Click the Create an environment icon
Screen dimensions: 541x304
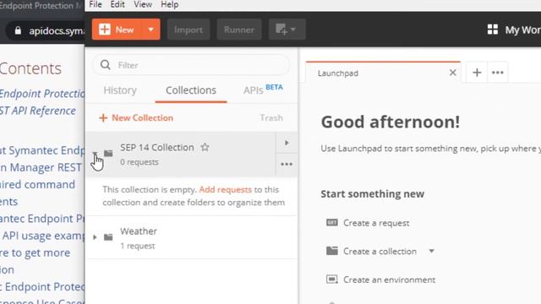coord(332,279)
